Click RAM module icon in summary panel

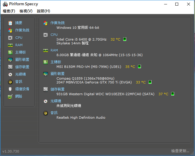[x=46, y=51]
